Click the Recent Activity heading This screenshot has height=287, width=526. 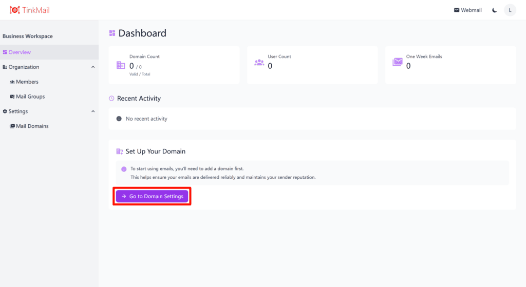(139, 98)
